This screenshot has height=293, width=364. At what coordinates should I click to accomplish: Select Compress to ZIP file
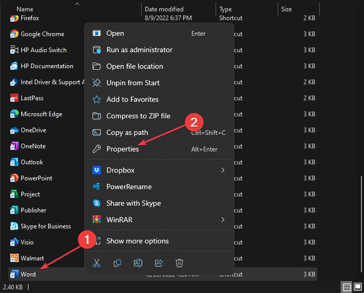click(159, 116)
